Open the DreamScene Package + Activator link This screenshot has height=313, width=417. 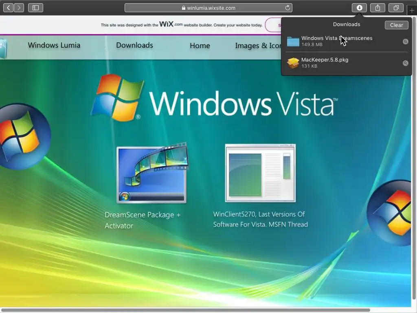click(x=143, y=220)
